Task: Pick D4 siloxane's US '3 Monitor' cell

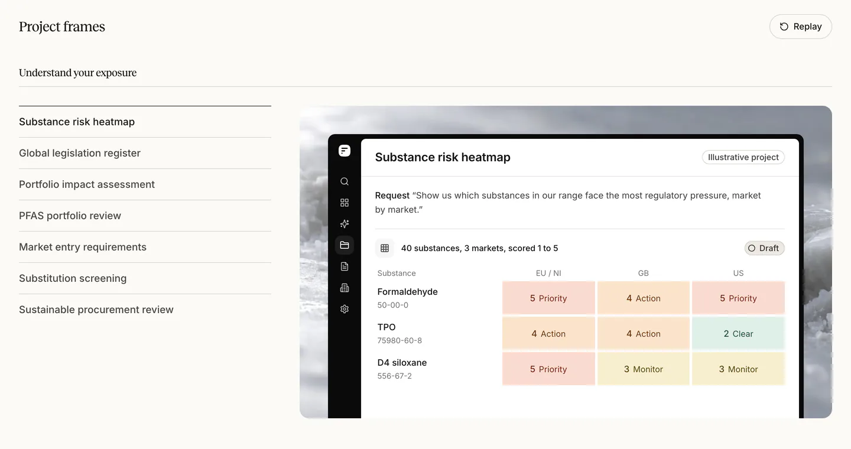Action: click(738, 369)
